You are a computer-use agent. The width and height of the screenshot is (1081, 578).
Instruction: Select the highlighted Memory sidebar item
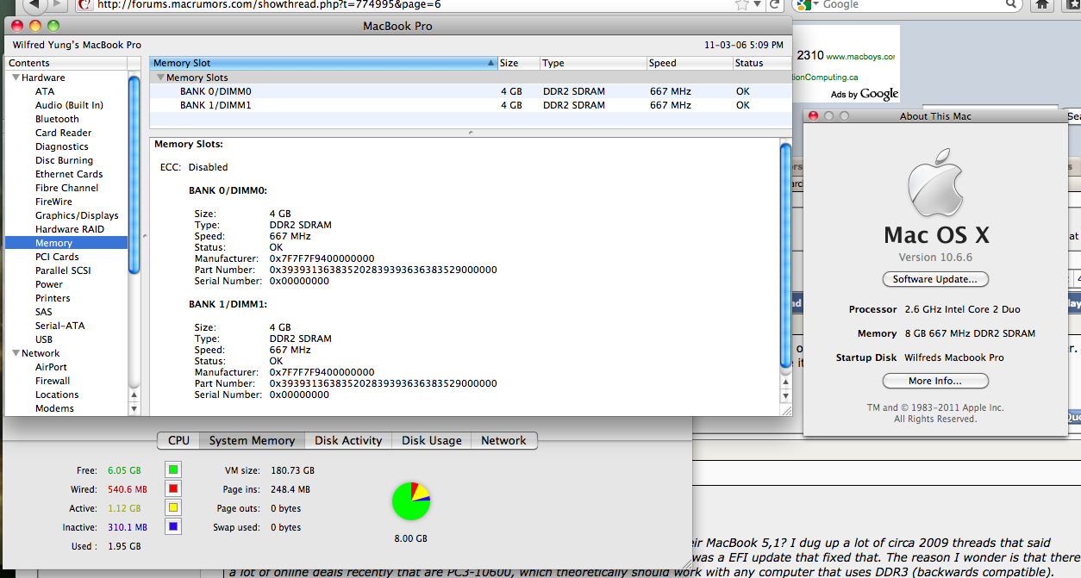pos(66,243)
